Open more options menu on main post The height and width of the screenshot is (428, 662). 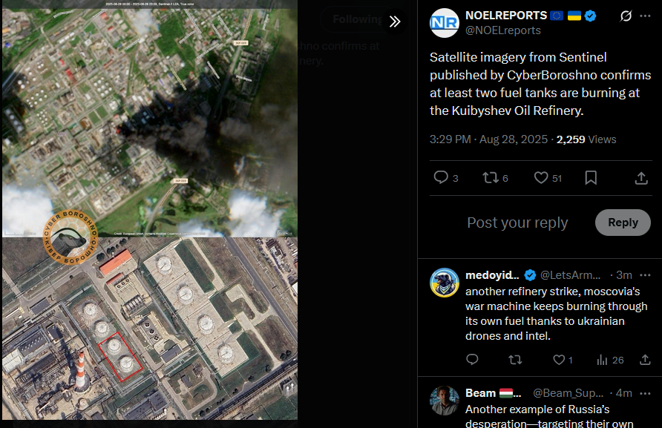coord(645,16)
